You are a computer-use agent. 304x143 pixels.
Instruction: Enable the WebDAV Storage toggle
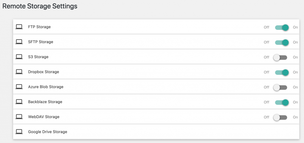pos(280,117)
